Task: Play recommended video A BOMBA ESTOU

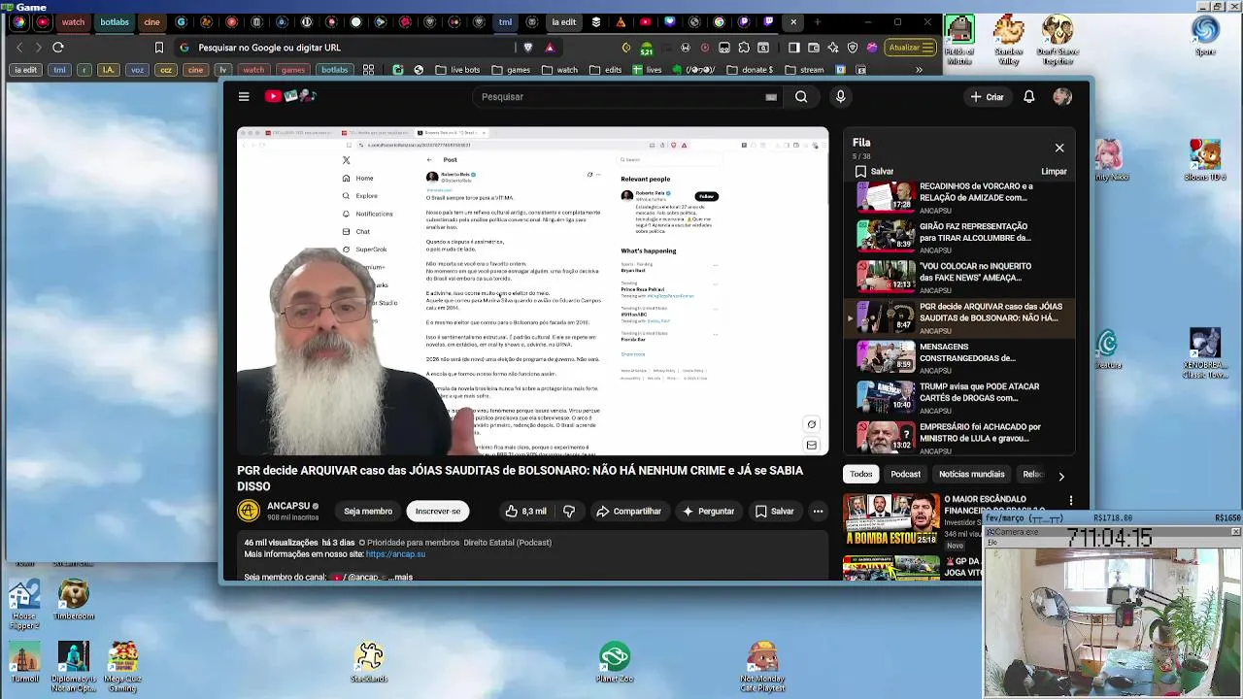Action: coord(890,520)
